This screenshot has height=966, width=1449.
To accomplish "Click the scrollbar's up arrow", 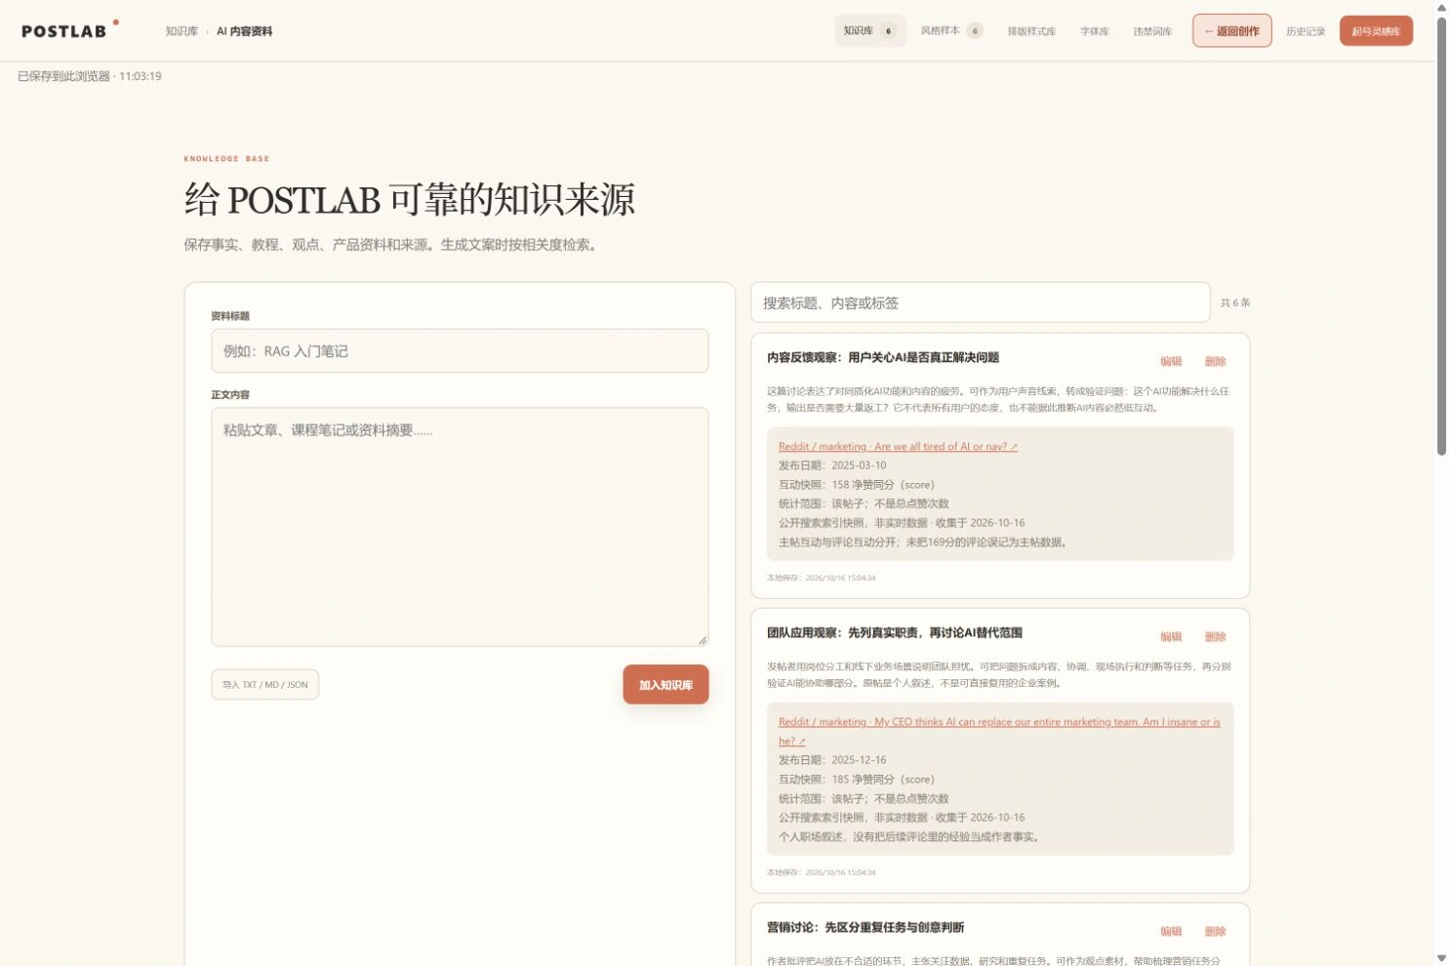I will click(x=1441, y=7).
